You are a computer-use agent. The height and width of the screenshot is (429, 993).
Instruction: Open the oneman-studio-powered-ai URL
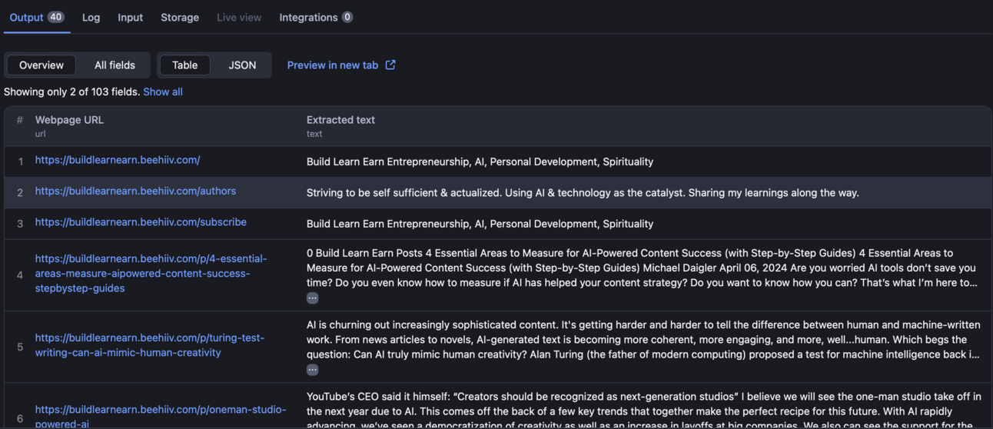point(161,416)
